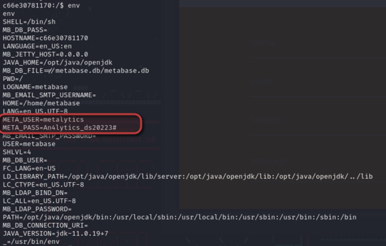Click the MB_JETTY_HOST=0.0.0.0 line
The image size is (386, 246).
point(45,54)
